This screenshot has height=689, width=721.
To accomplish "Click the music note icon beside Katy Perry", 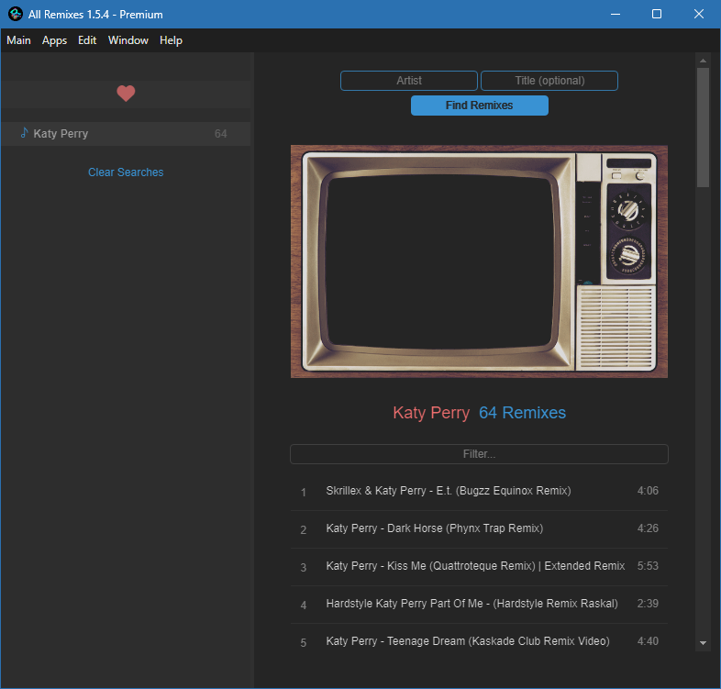I will [25, 133].
